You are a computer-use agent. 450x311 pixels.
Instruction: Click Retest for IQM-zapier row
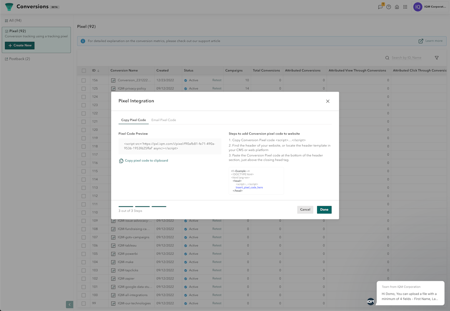(217, 279)
